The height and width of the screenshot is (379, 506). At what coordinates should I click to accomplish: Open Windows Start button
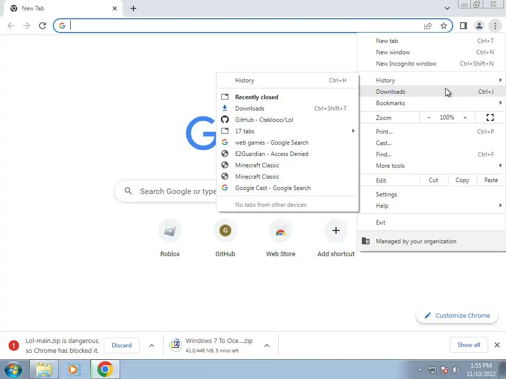pyautogui.click(x=13, y=369)
